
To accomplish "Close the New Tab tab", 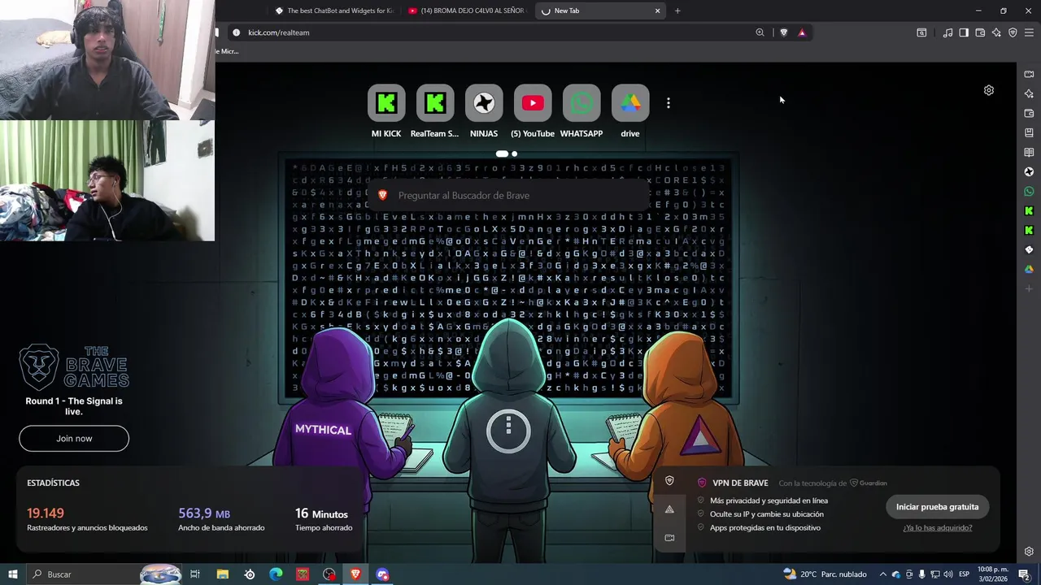I will (657, 11).
